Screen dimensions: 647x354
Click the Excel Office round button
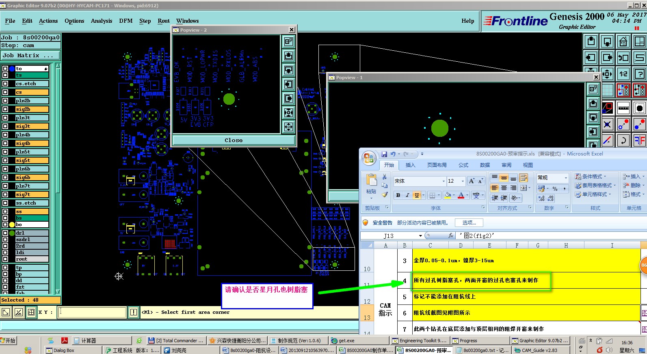tap(369, 158)
